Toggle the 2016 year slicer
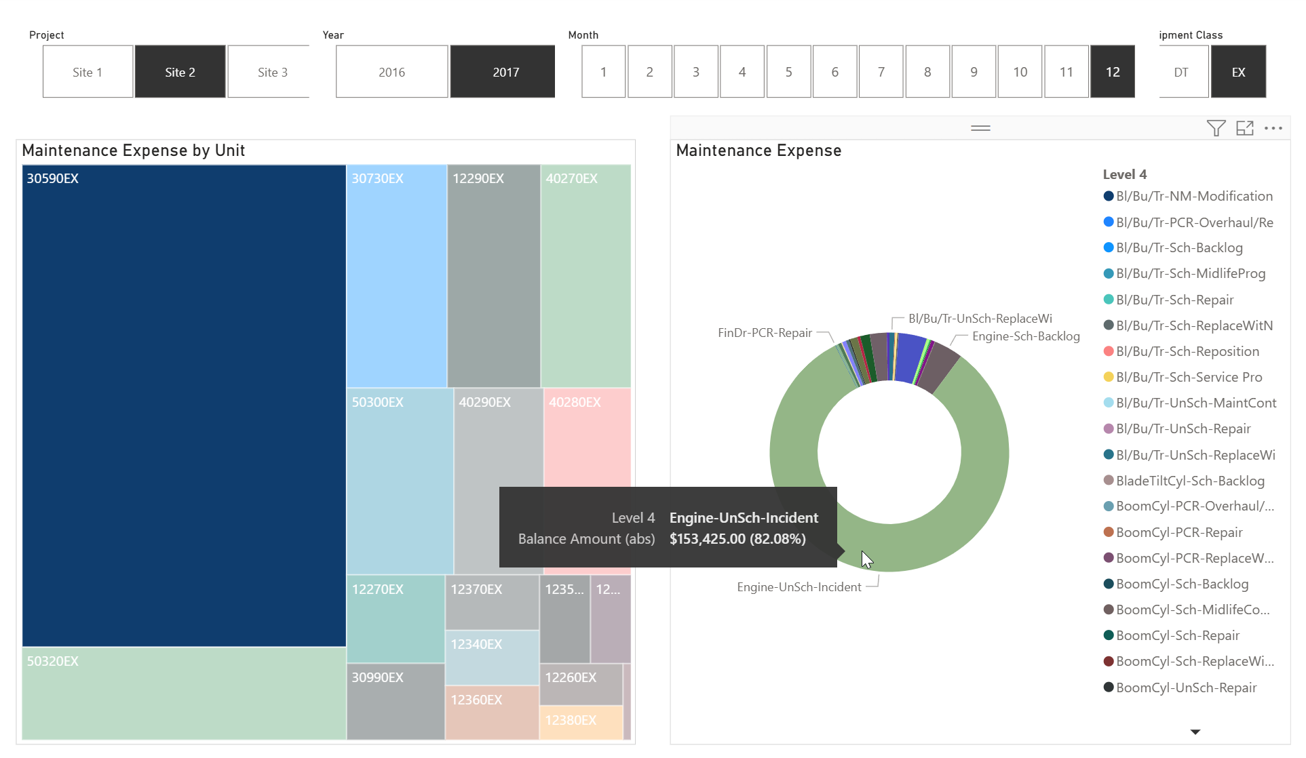The width and height of the screenshot is (1306, 758). click(391, 72)
